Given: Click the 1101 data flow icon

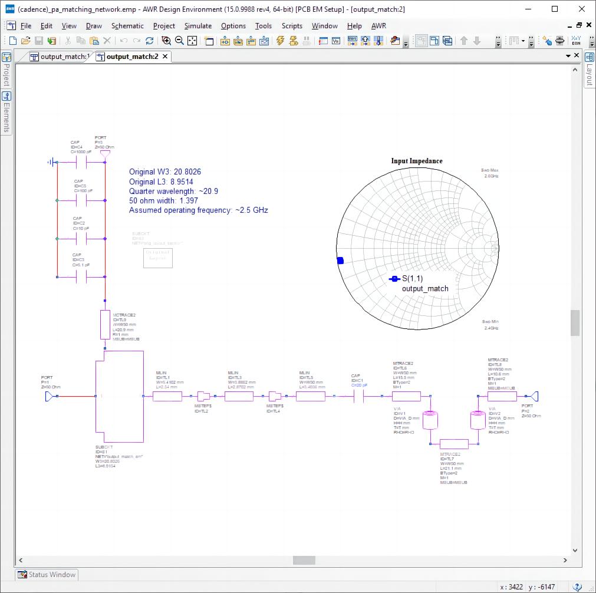Looking at the screenshot, I should pyautogui.click(x=353, y=41).
